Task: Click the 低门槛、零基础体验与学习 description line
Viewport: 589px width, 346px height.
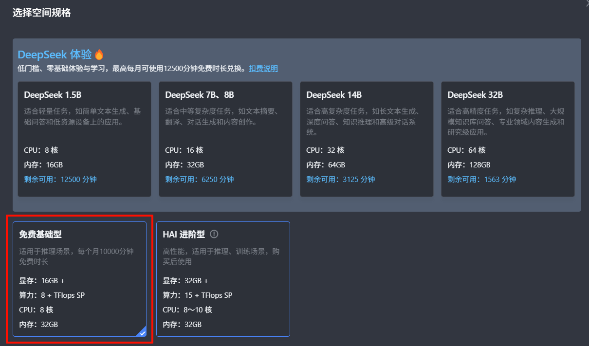Action: (x=131, y=68)
